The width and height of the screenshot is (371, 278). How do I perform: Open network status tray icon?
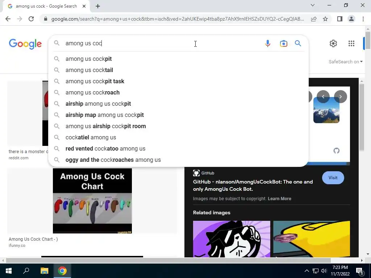click(x=316, y=271)
